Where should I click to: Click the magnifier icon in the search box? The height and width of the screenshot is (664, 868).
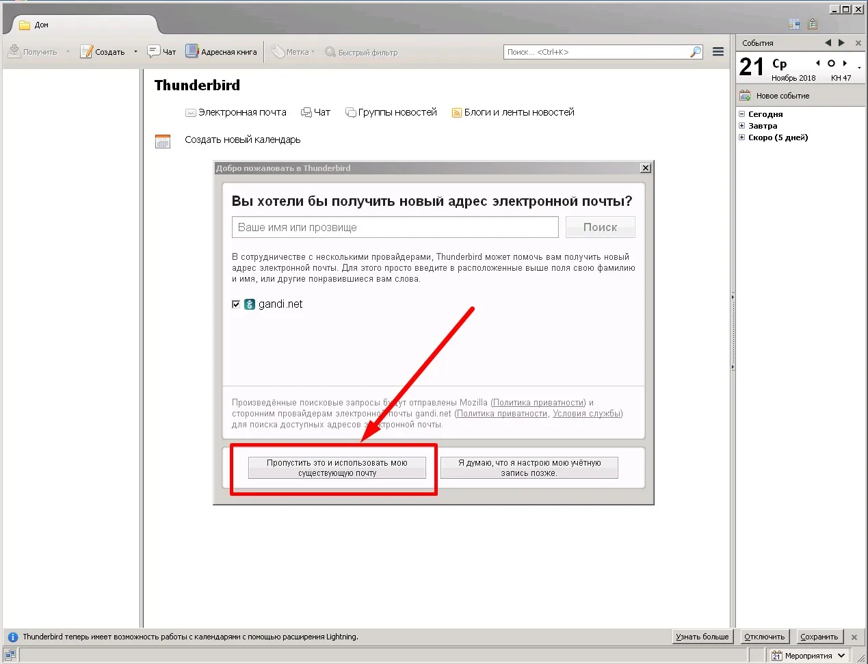click(696, 52)
